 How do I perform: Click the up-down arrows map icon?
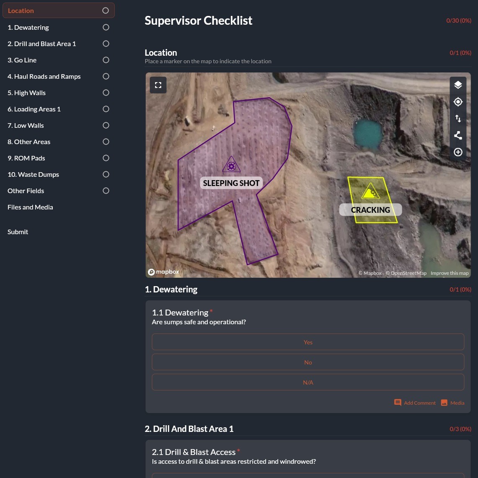pyautogui.click(x=458, y=119)
